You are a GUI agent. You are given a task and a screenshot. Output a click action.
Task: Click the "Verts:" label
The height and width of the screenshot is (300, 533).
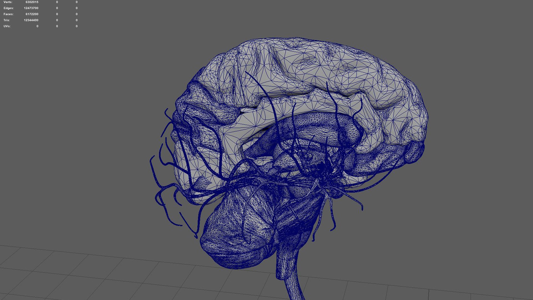click(x=8, y=2)
